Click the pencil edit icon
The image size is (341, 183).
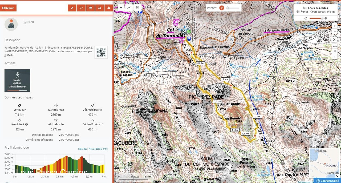(x=72, y=8)
